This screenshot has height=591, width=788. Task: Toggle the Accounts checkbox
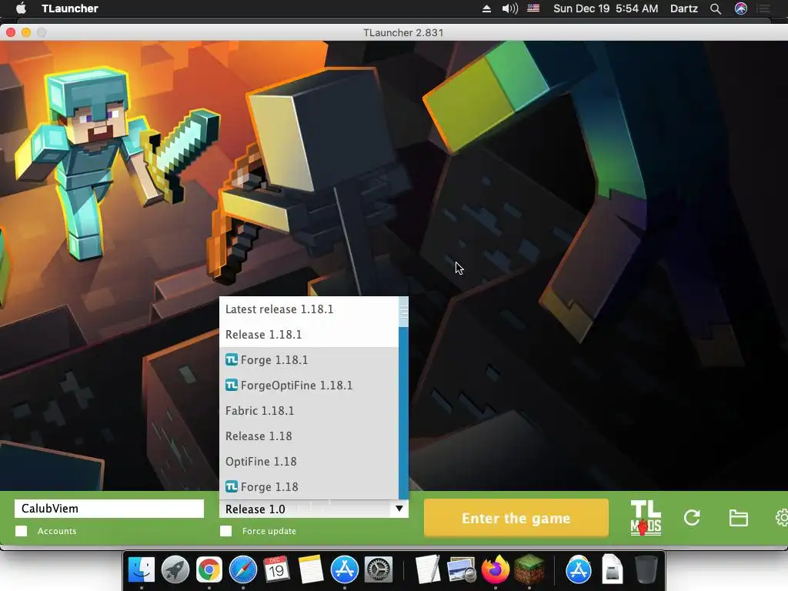21,531
